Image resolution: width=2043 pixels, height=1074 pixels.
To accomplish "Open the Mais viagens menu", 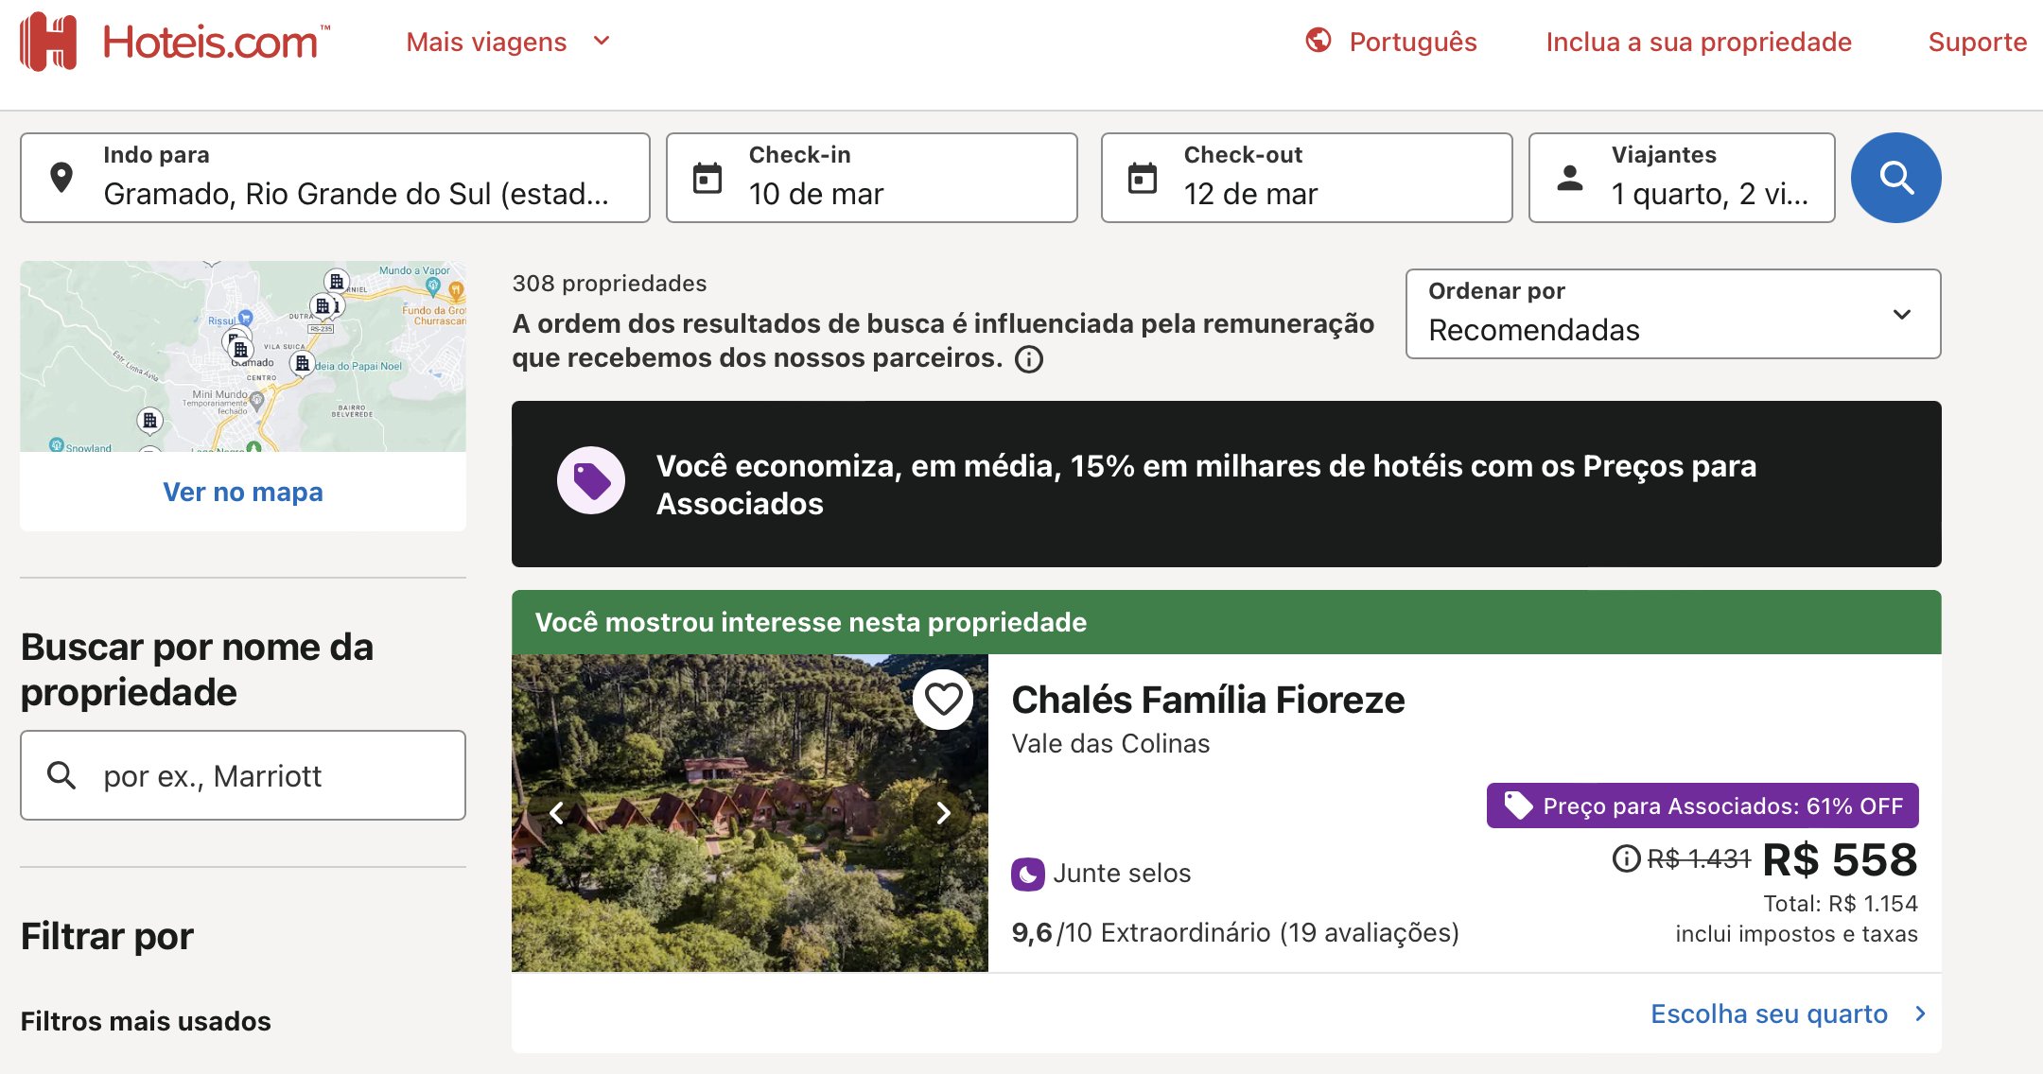I will click(508, 43).
